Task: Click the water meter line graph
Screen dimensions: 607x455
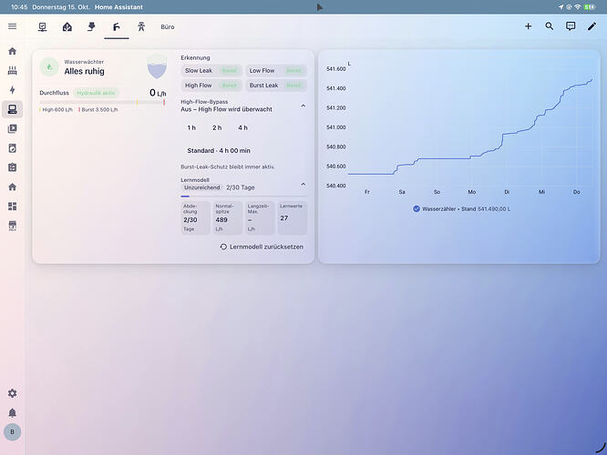Action: click(470, 127)
